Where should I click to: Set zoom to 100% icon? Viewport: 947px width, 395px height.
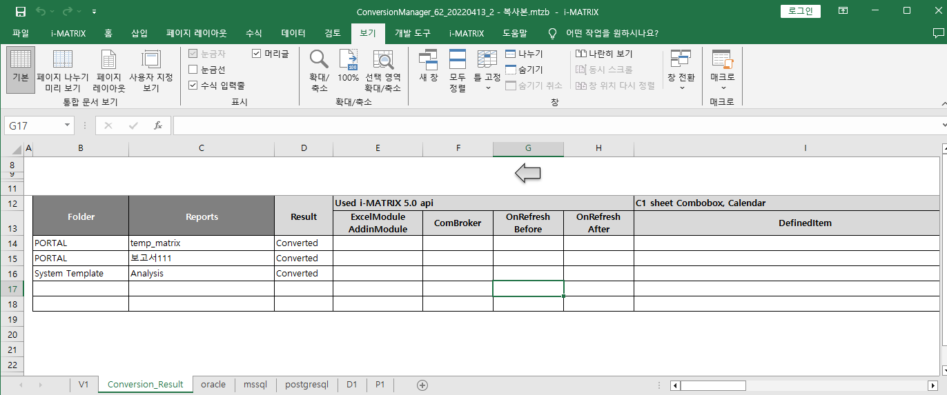point(348,59)
